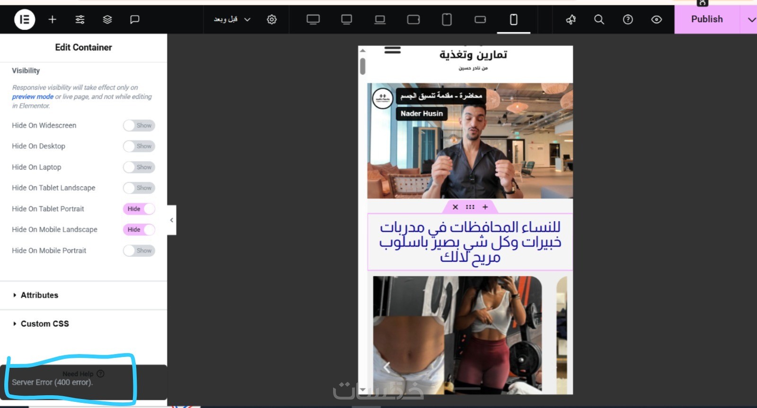
Task: Toggle Hide On Tablet Landscape switch
Action: (139, 188)
